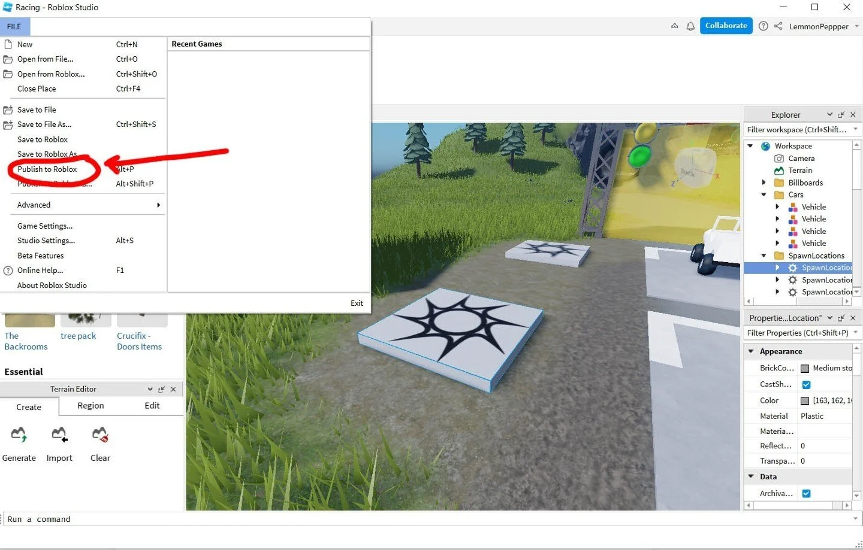This screenshot has height=550, width=863.
Task: Click the Open from File folder icon
Action: 8,59
